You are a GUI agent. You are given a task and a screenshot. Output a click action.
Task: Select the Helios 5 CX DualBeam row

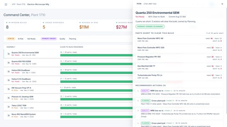pos(68,80)
